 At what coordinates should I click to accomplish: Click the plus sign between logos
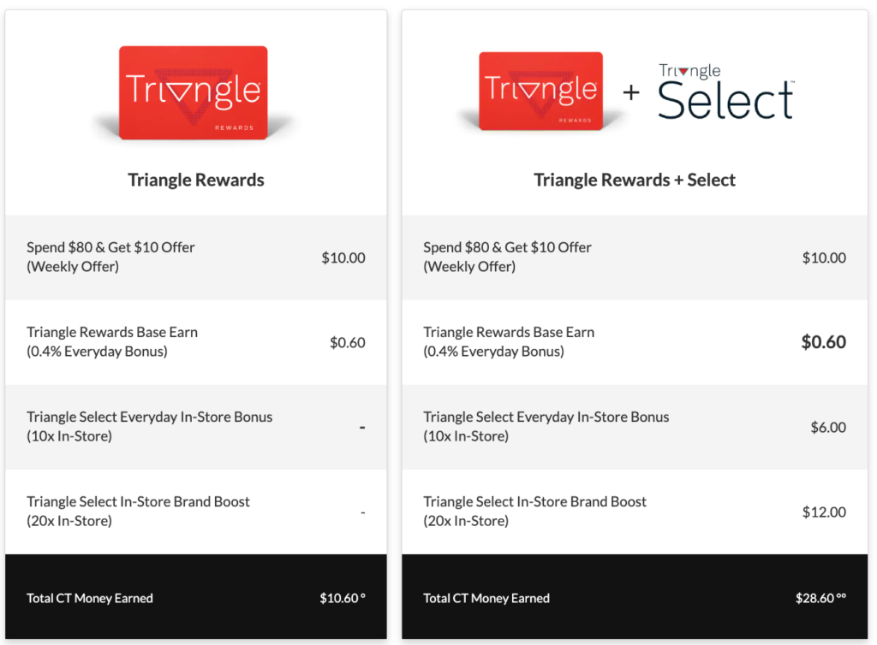coord(631,92)
